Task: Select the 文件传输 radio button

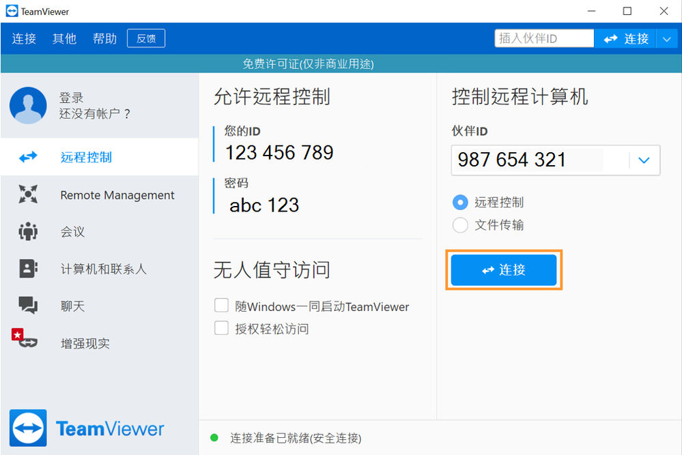Action: click(x=460, y=225)
